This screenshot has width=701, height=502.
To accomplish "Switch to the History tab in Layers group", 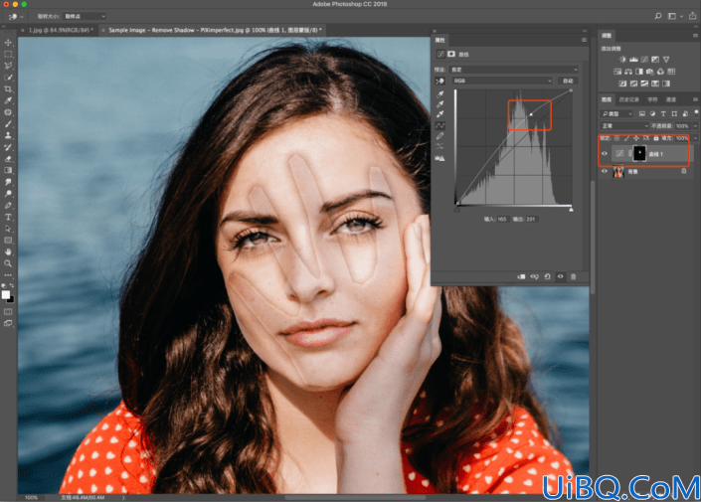I will point(629,99).
